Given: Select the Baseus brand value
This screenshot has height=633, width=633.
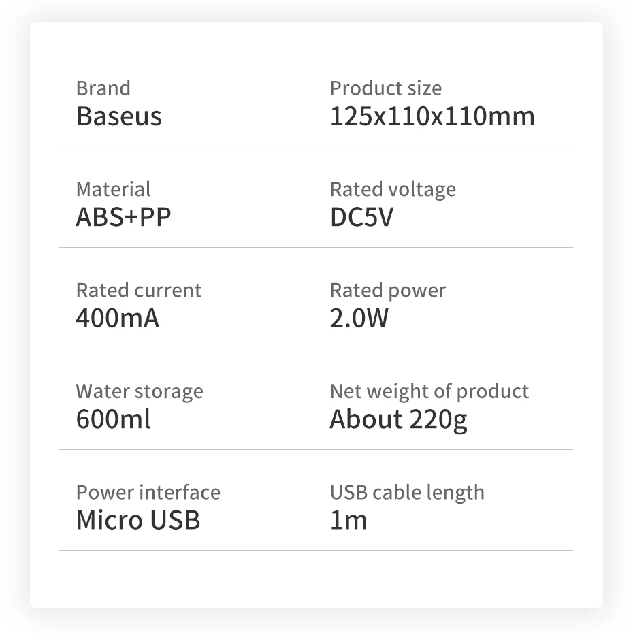Looking at the screenshot, I should [119, 116].
